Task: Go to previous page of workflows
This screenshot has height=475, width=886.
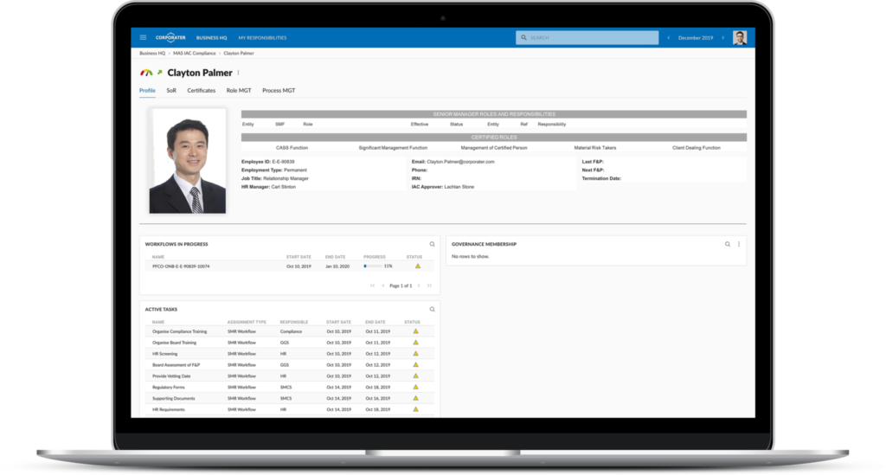Action: (x=383, y=286)
